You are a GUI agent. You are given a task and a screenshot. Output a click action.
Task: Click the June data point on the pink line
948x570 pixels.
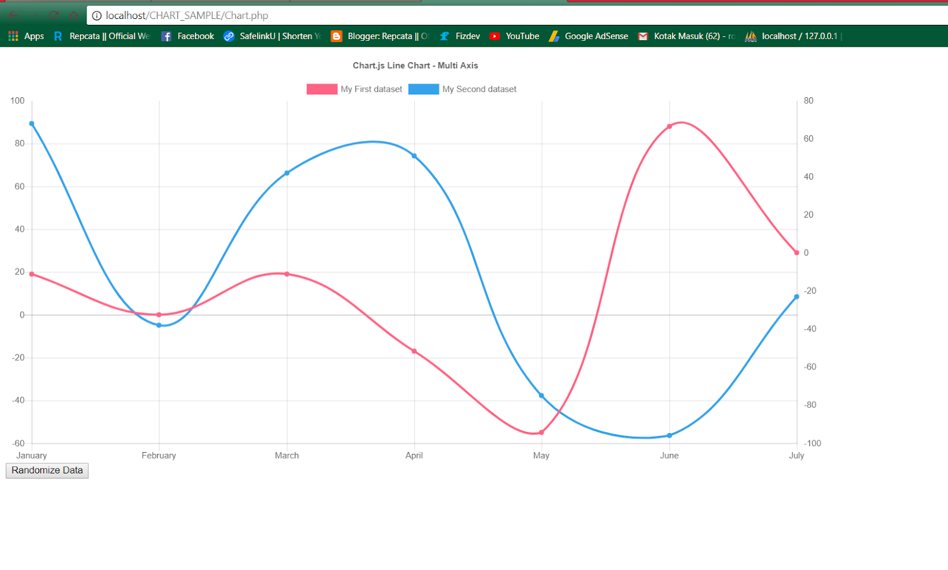[670, 126]
